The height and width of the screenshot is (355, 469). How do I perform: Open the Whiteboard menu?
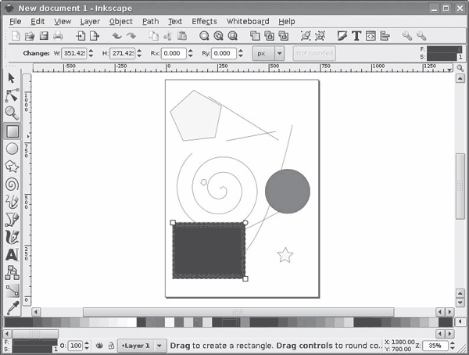[247, 21]
